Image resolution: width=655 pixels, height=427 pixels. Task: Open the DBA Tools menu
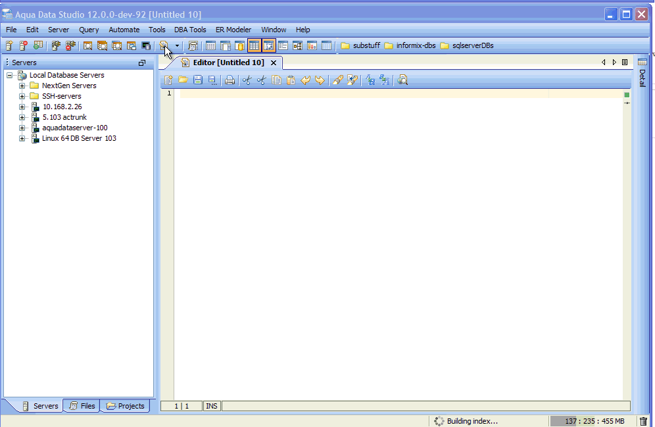point(190,30)
